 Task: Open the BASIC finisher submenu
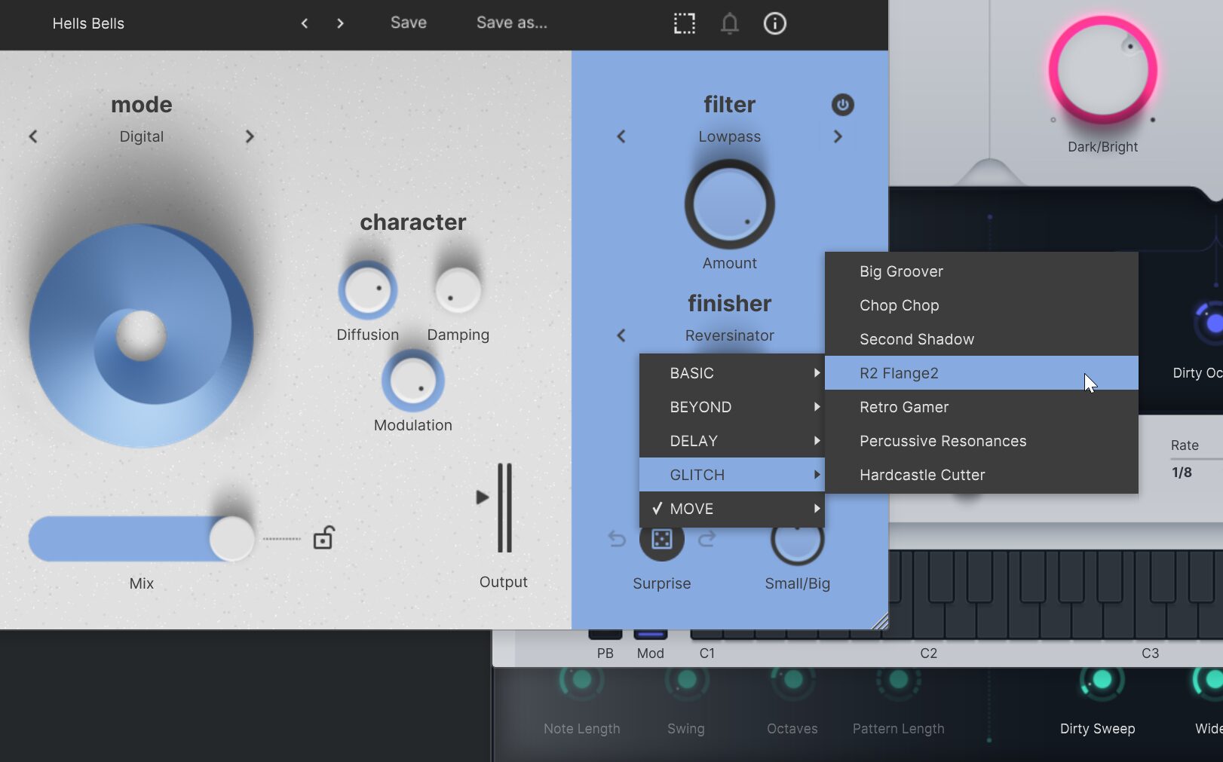tap(732, 373)
